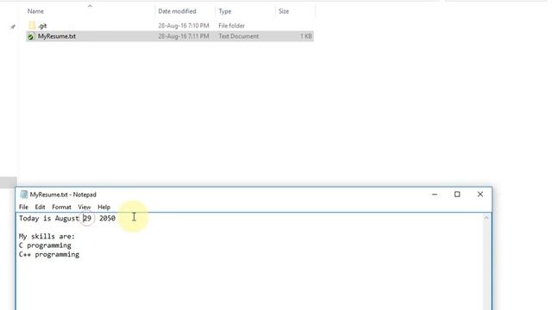Click the Notepad title bar app icon
Screen dimensions: 552x310
coord(23,195)
